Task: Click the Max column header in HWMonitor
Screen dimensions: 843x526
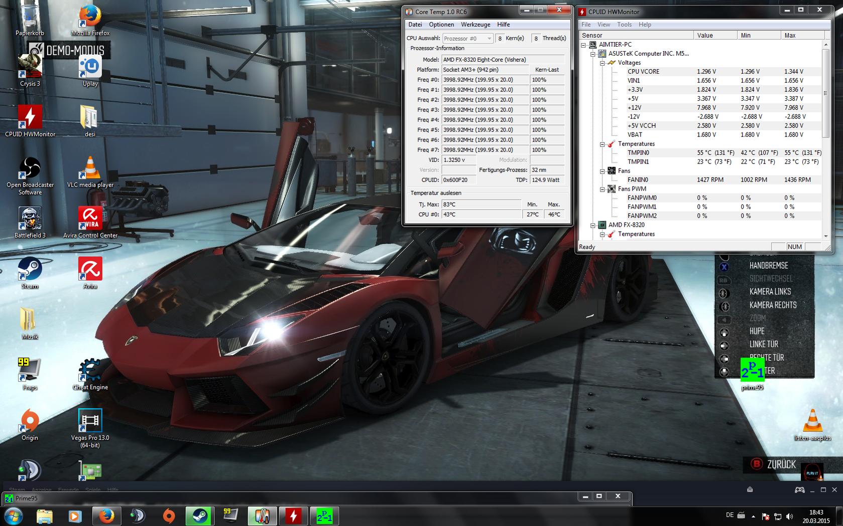Action: tap(803, 35)
